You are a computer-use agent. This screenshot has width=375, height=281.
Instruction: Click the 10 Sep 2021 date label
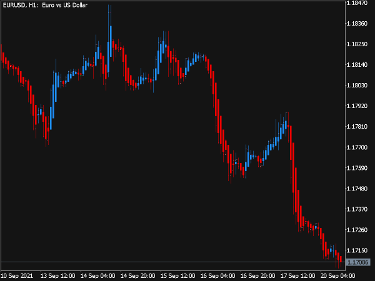pyautogui.click(x=17, y=276)
